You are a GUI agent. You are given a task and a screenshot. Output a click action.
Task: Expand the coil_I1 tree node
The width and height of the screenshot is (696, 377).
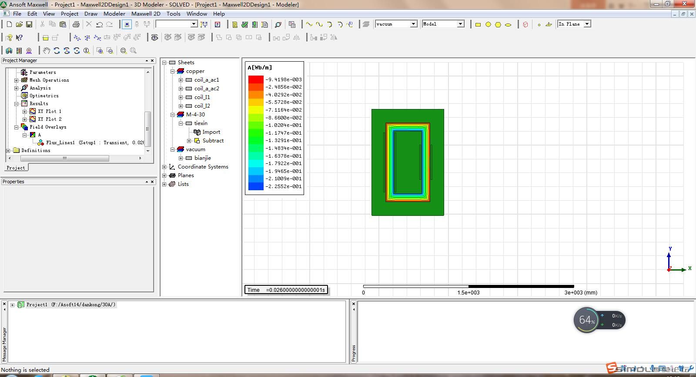[x=181, y=97]
